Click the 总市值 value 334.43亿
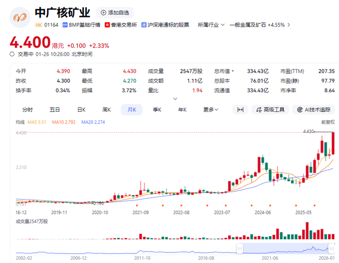The width and height of the screenshot is (339, 263). click(258, 71)
